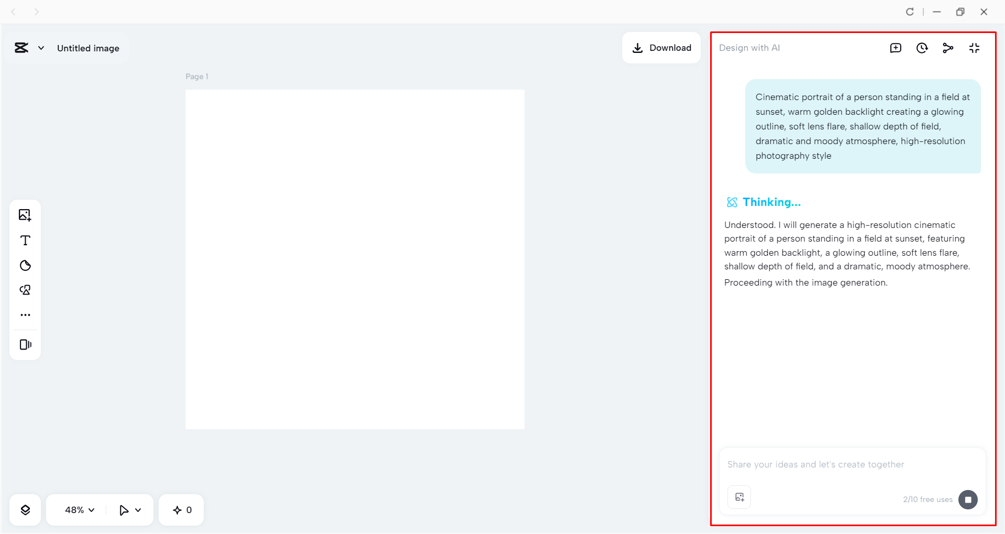Start a new AI chat
The width and height of the screenshot is (1005, 534).
[x=896, y=48]
